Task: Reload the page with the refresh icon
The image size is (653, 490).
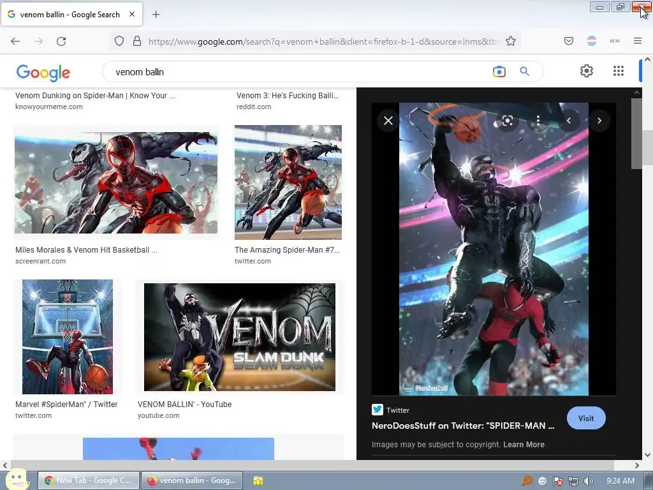Action: click(61, 41)
